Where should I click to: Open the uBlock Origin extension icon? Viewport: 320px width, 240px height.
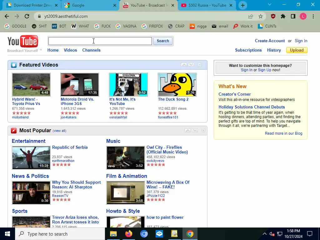273,16
